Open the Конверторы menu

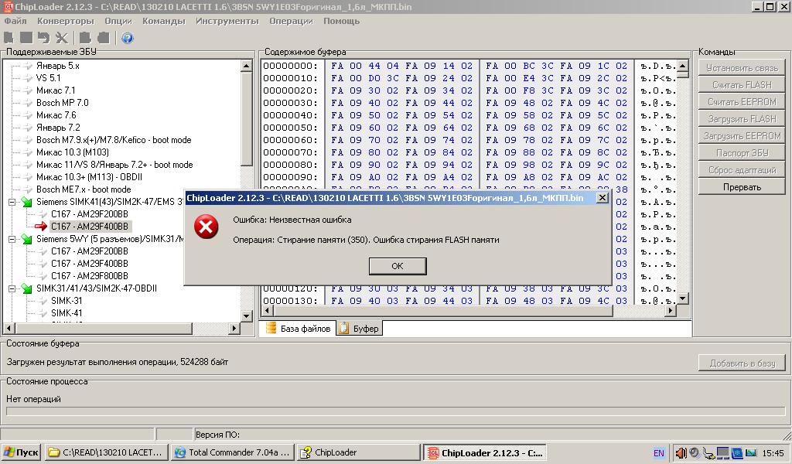point(65,21)
